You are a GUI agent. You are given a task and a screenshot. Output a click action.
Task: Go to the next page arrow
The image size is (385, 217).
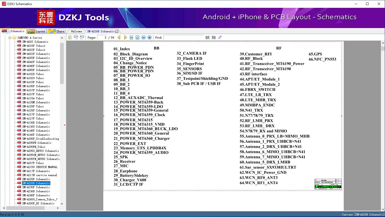click(125, 37)
